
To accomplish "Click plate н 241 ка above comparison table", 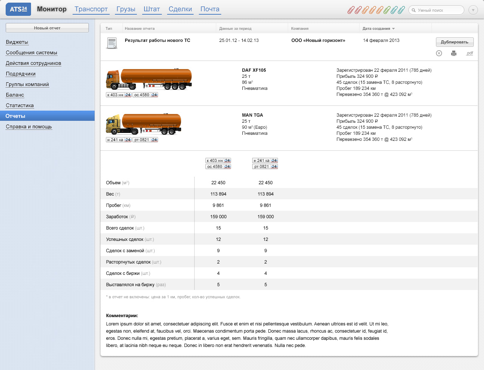I will coord(265,160).
